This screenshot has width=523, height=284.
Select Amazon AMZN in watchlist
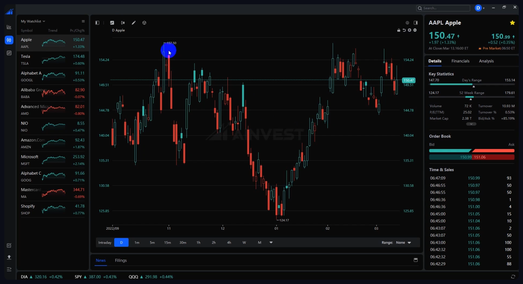(x=53, y=143)
